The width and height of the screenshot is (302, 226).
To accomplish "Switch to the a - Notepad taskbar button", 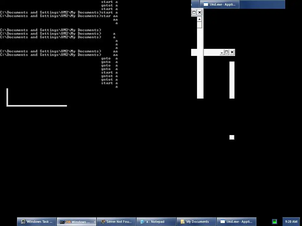I will (x=156, y=222).
